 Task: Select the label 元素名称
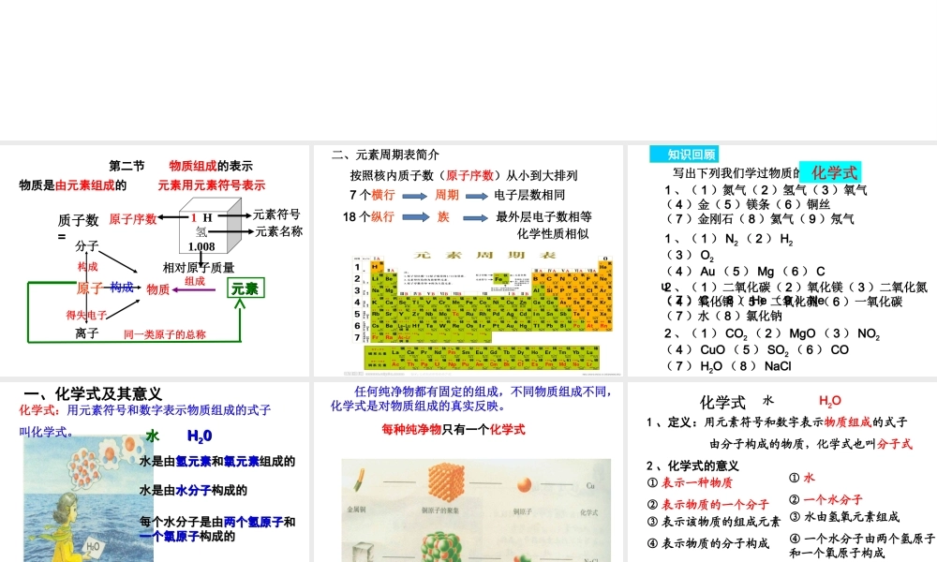(279, 231)
